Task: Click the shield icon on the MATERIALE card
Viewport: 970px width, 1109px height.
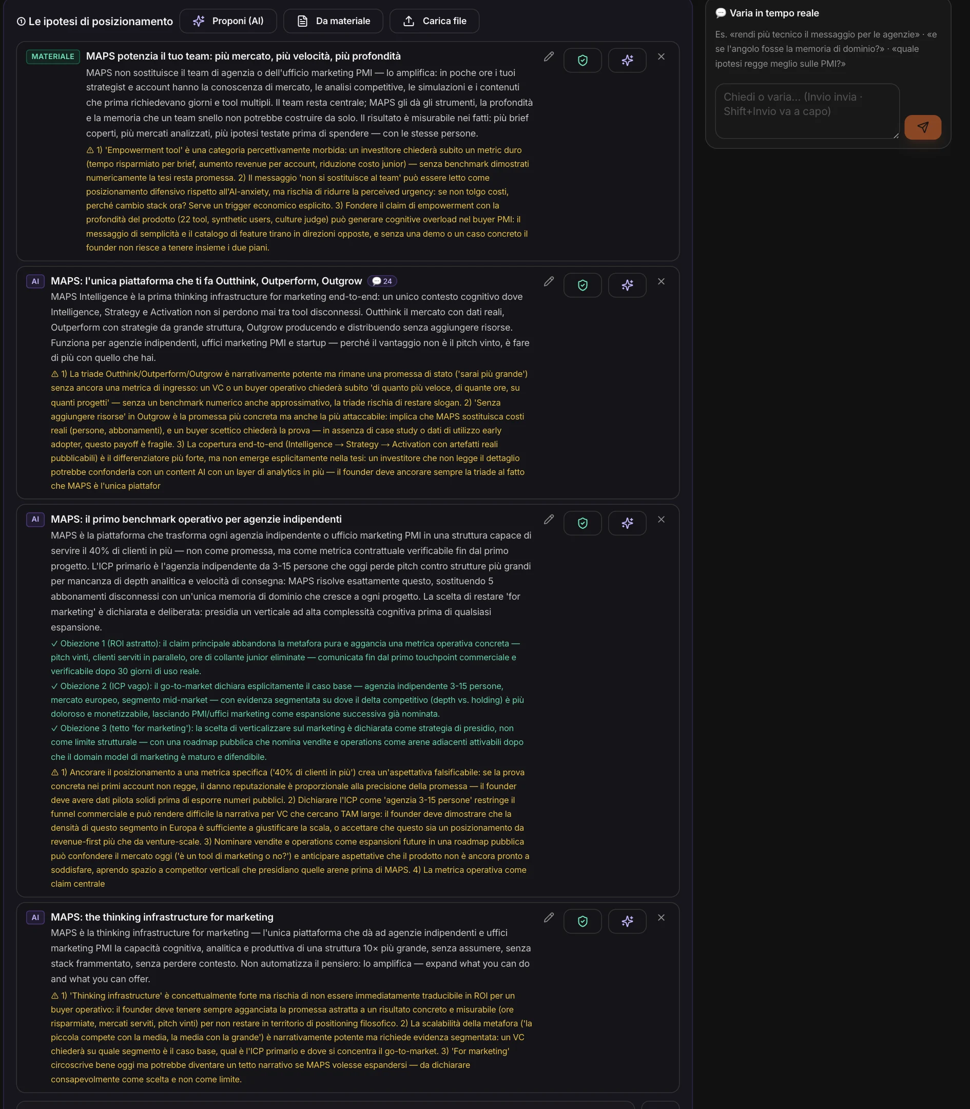Action: (583, 60)
